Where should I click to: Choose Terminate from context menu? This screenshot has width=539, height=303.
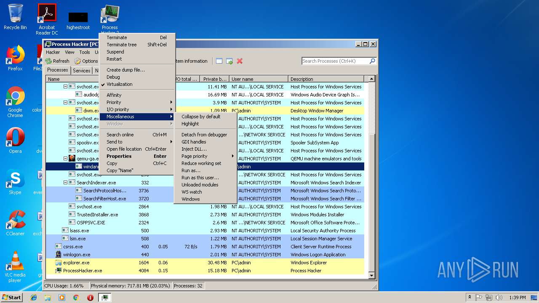[137, 37]
